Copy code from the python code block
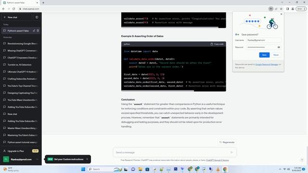 pyautogui.click(x=217, y=44)
